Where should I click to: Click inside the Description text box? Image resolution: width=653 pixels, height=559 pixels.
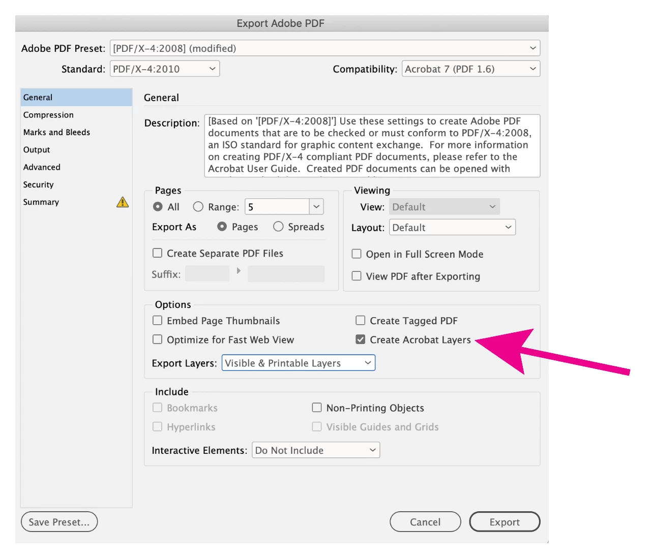pos(372,146)
